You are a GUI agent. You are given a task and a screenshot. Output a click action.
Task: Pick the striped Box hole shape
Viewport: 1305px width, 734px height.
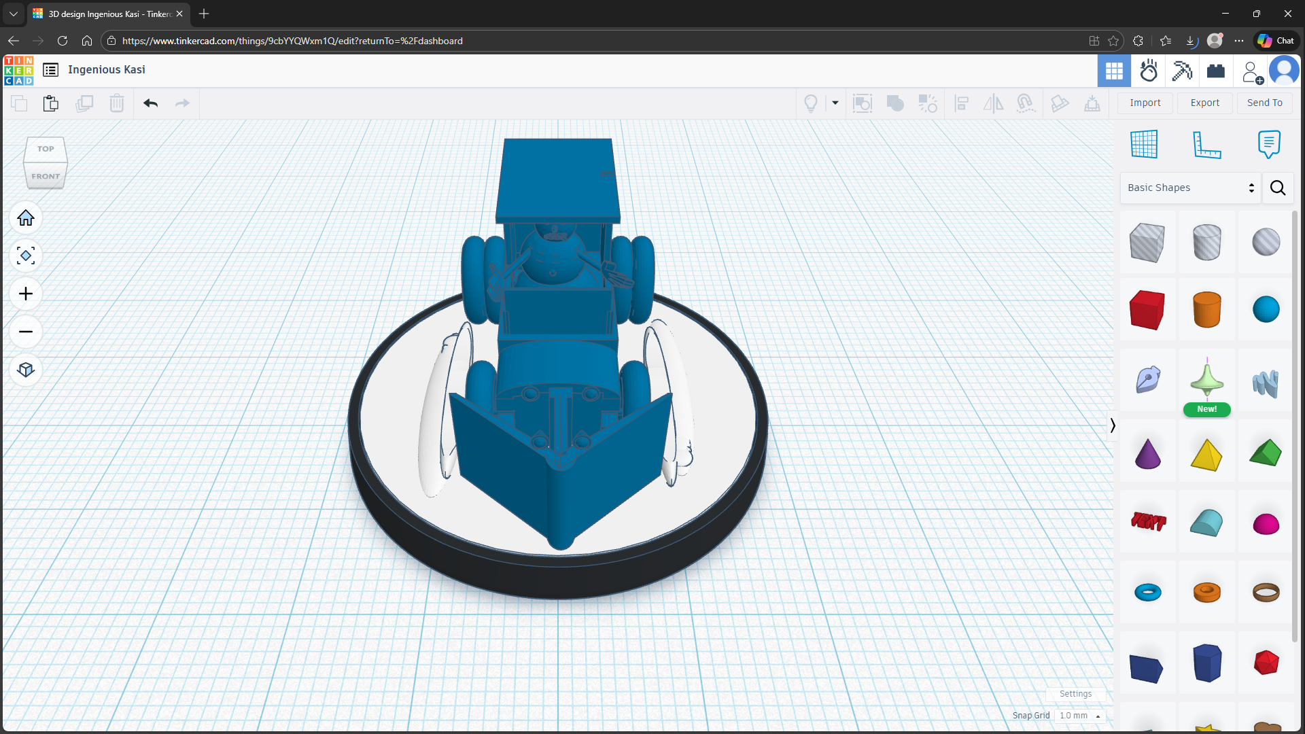coord(1147,242)
